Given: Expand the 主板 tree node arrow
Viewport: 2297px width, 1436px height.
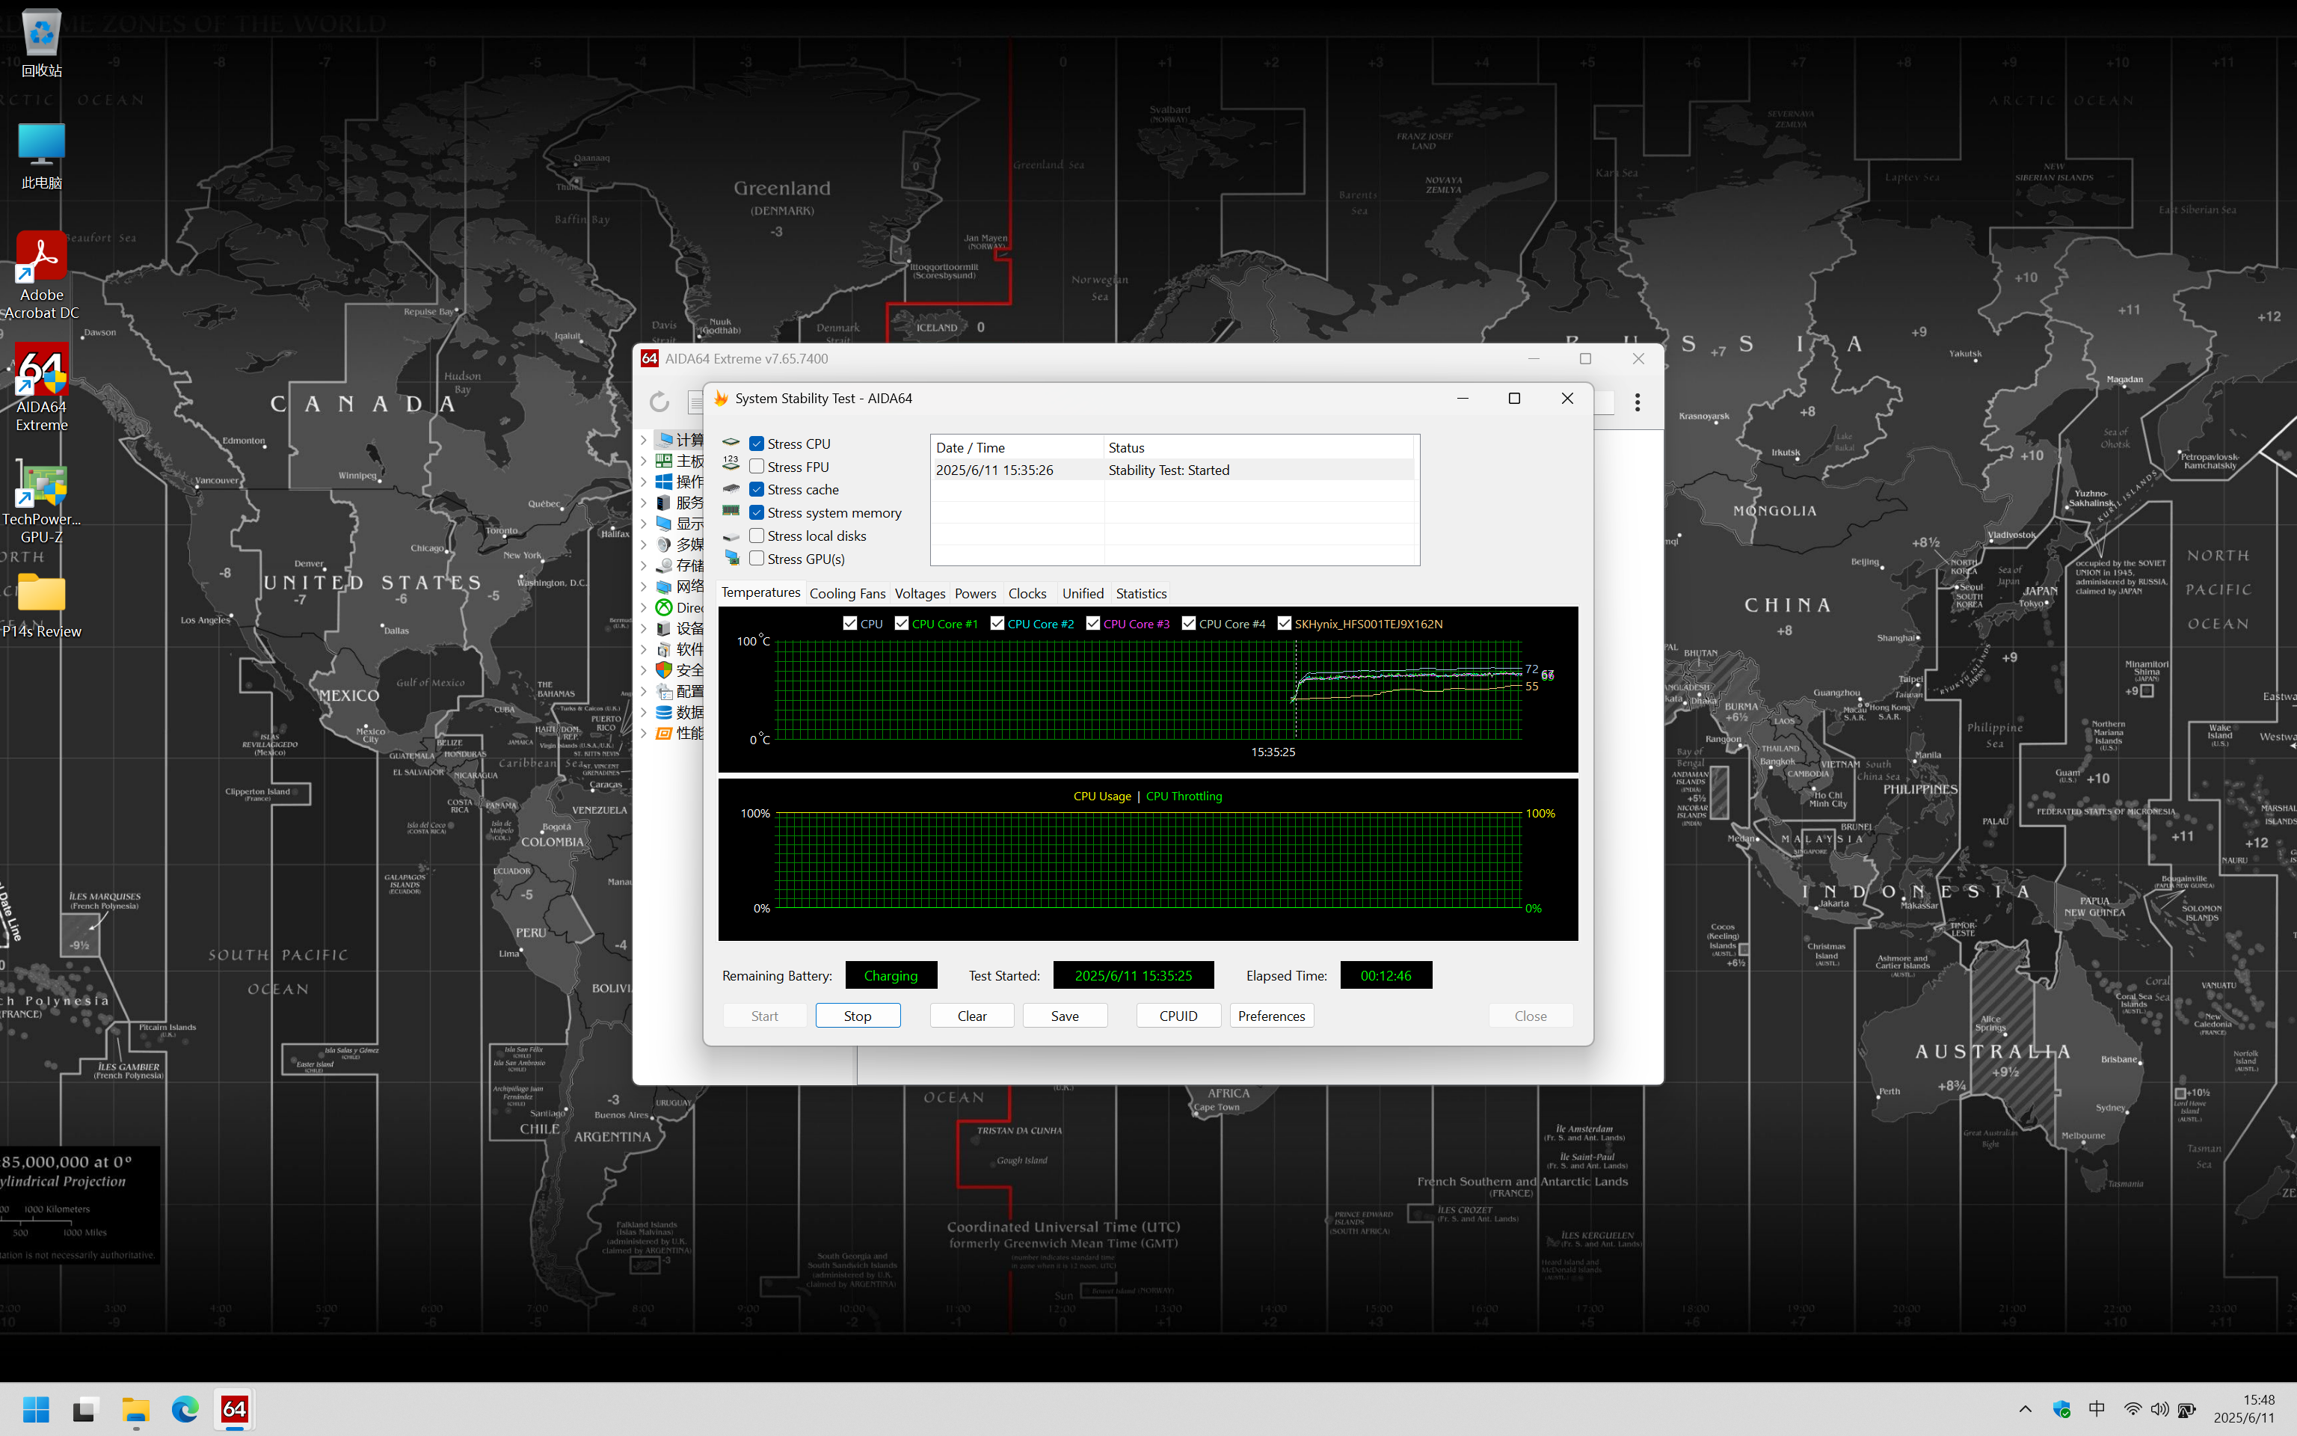Looking at the screenshot, I should click(644, 461).
